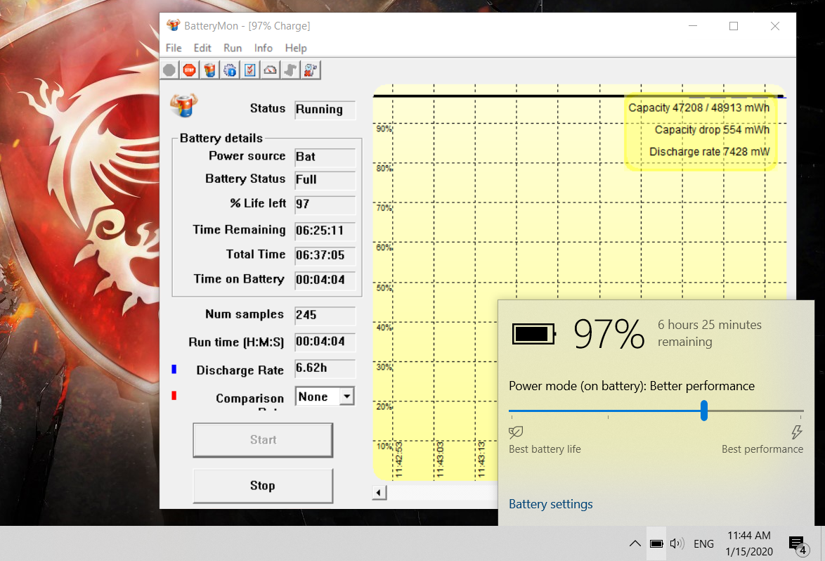Click the large 97% charge text
The width and height of the screenshot is (825, 561).
609,334
